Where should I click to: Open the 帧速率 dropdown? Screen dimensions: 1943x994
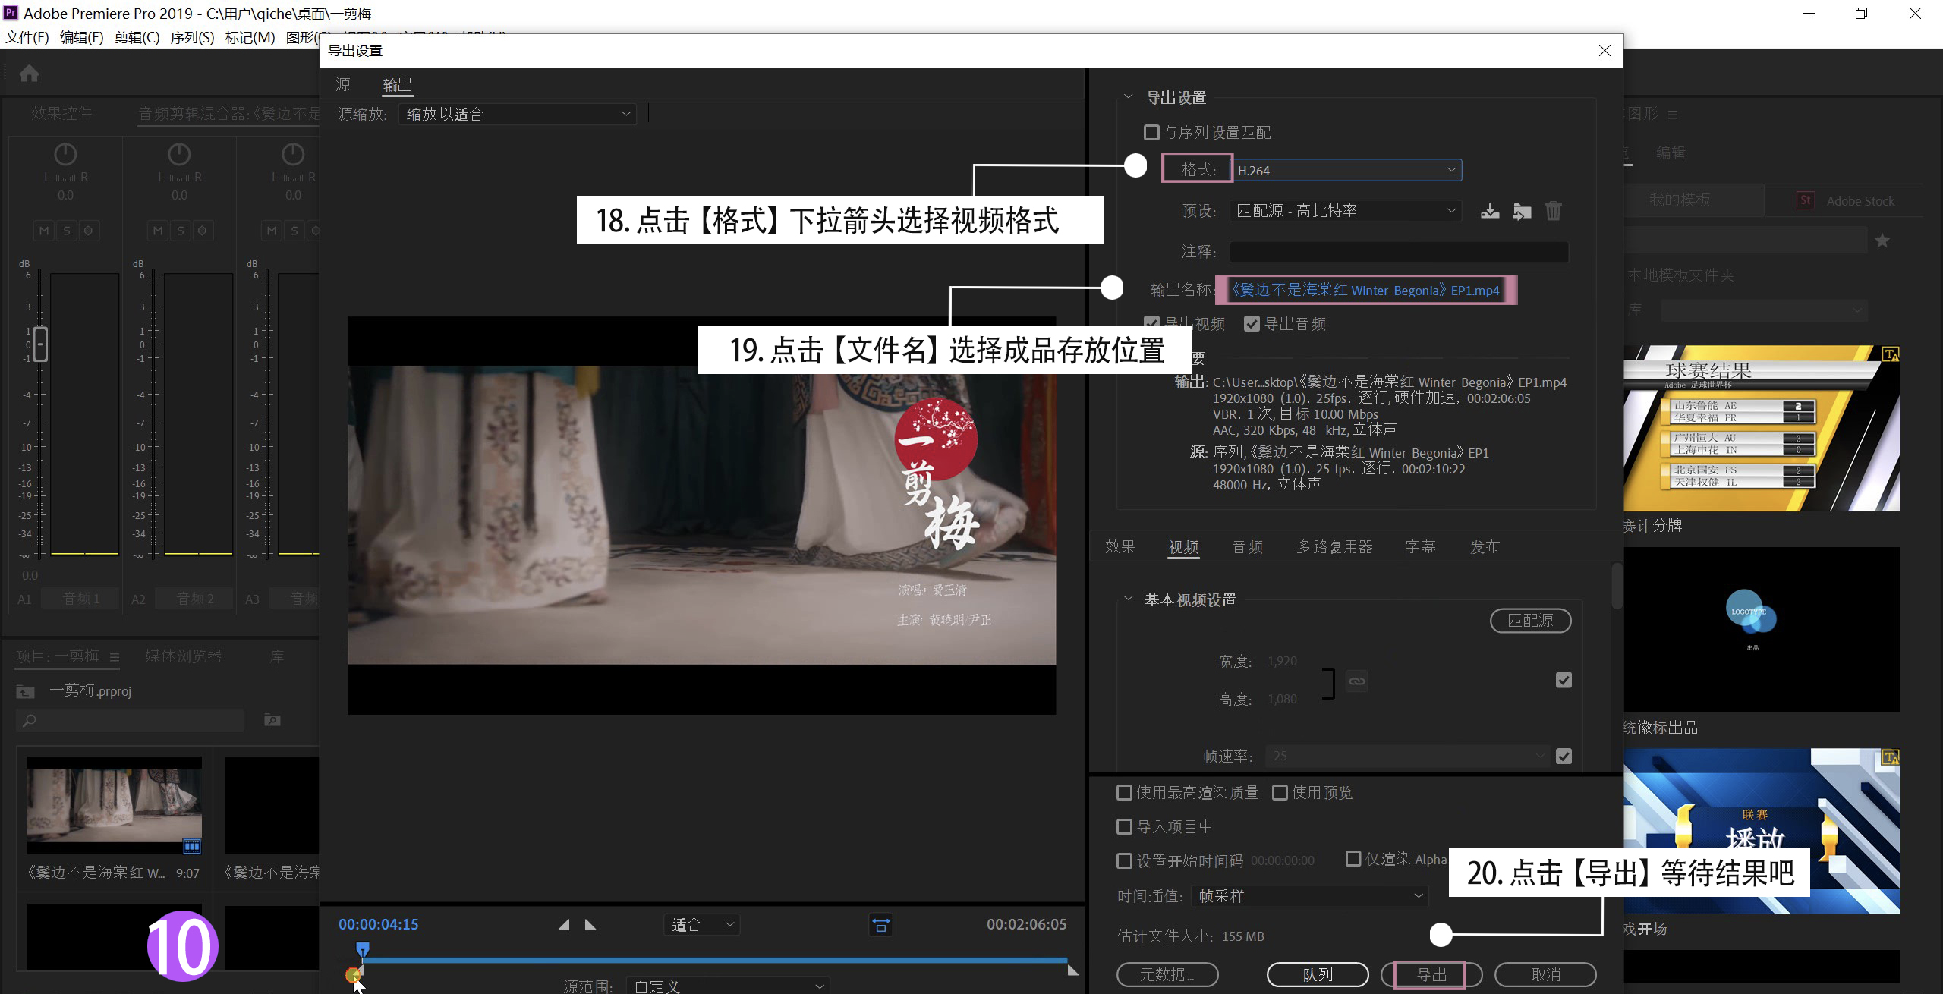click(1408, 756)
